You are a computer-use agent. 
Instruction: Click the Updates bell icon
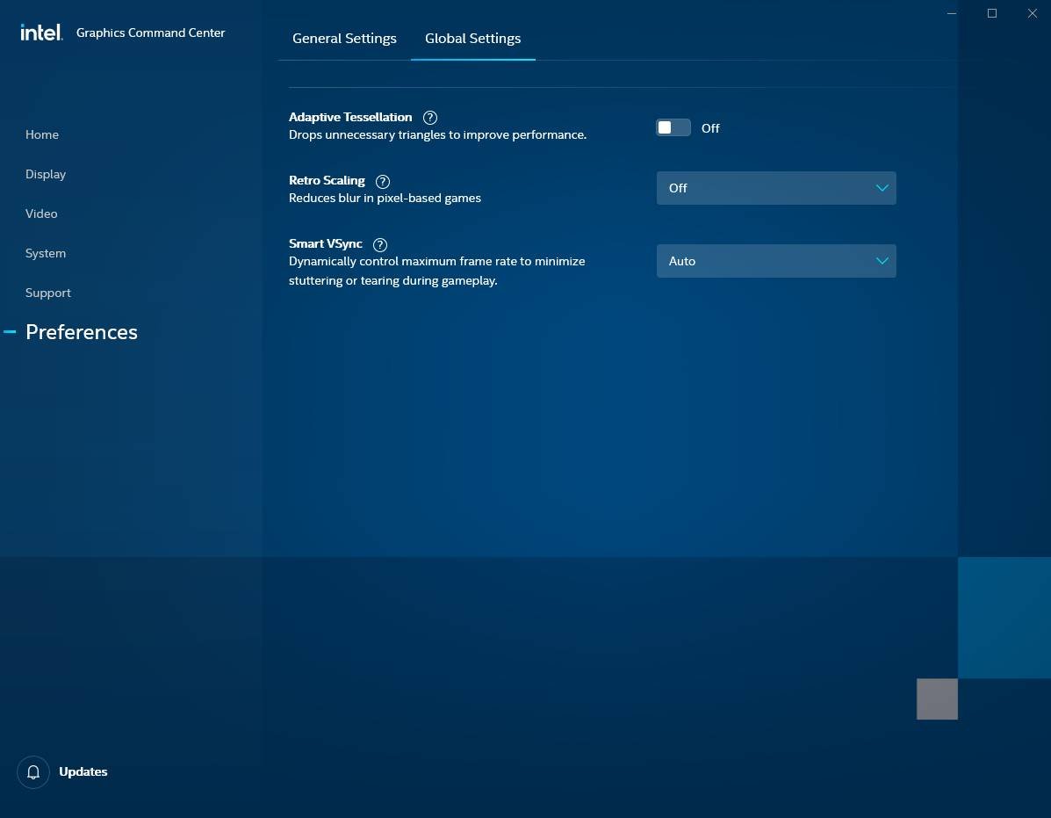(x=33, y=772)
